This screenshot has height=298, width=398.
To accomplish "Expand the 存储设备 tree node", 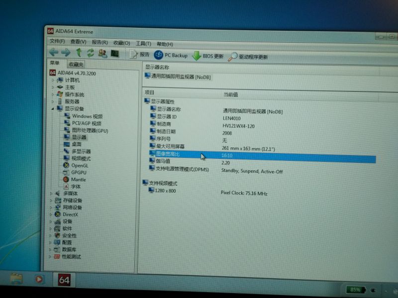I will 51,200.
